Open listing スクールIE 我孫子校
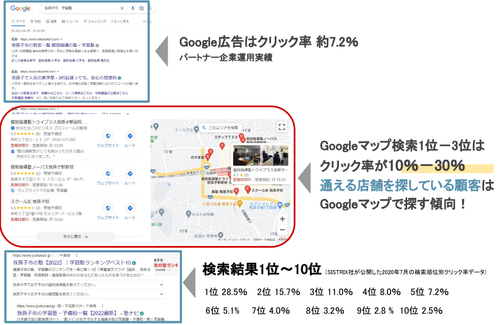499x325 pixels. tap(30, 202)
